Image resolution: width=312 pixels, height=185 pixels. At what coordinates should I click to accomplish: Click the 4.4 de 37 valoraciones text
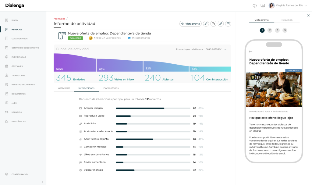point(107,38)
